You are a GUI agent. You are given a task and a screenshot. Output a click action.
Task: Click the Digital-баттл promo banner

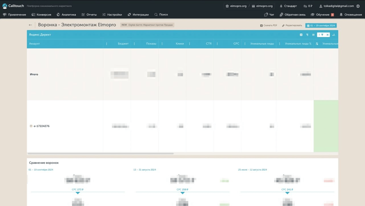coord(147,25)
